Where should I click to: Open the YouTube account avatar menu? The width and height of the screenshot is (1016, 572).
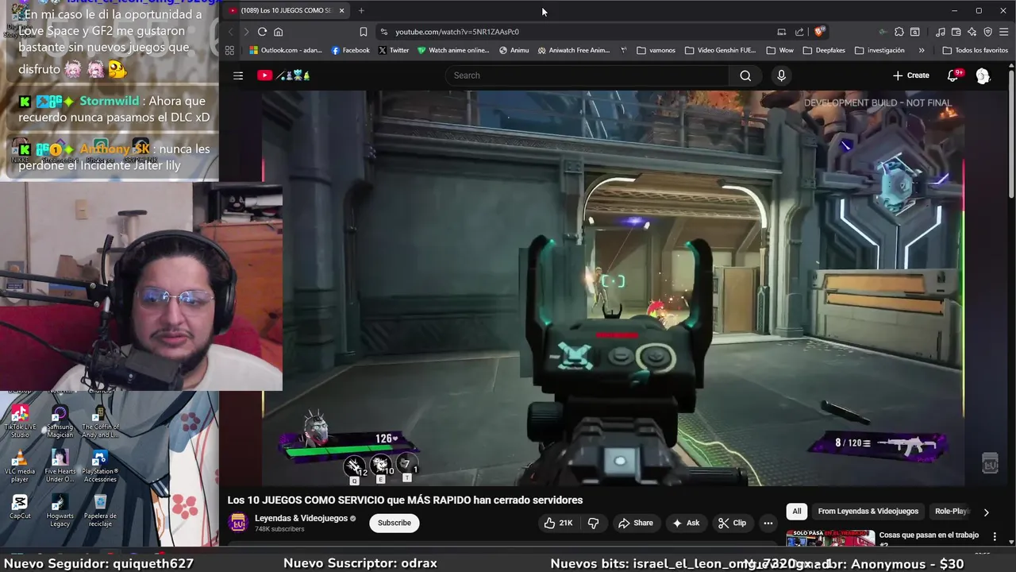[983, 75]
